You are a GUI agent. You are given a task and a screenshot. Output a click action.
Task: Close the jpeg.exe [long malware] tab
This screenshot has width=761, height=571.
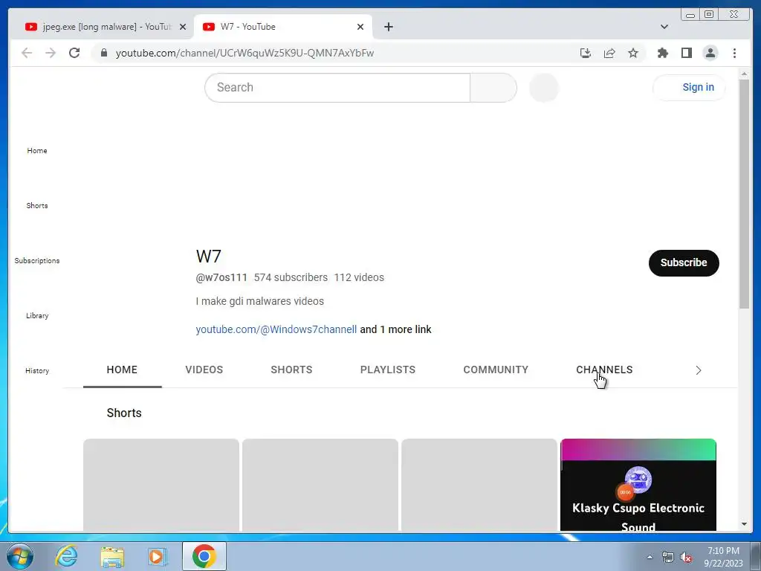[183, 27]
